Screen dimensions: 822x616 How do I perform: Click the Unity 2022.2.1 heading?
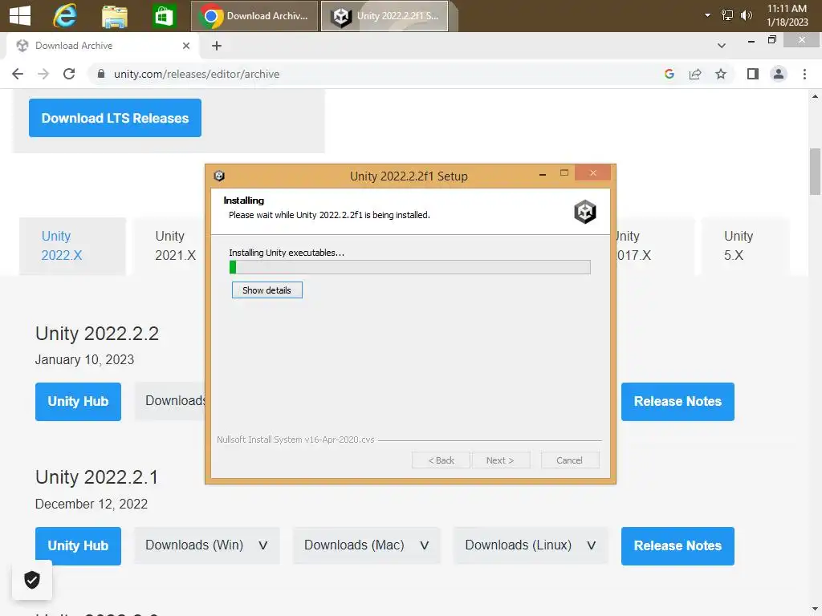point(96,477)
